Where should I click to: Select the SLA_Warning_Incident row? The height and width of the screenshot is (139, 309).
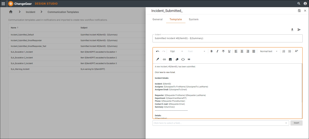(77, 69)
